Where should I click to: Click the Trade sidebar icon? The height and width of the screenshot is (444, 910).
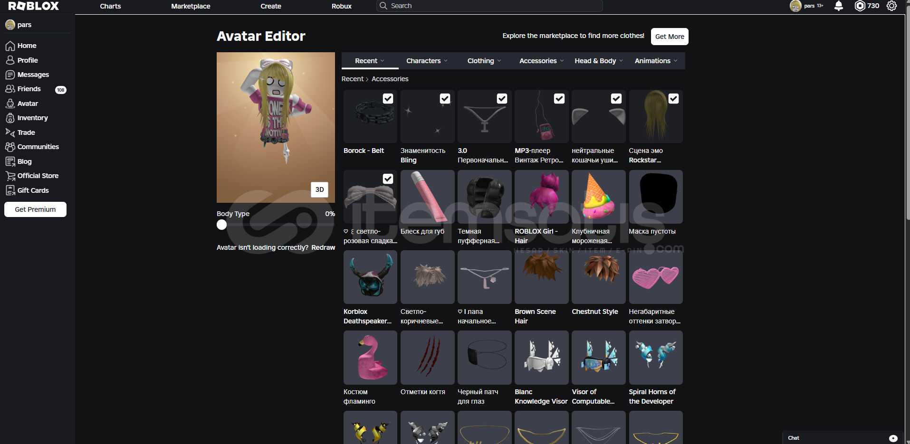tap(10, 132)
